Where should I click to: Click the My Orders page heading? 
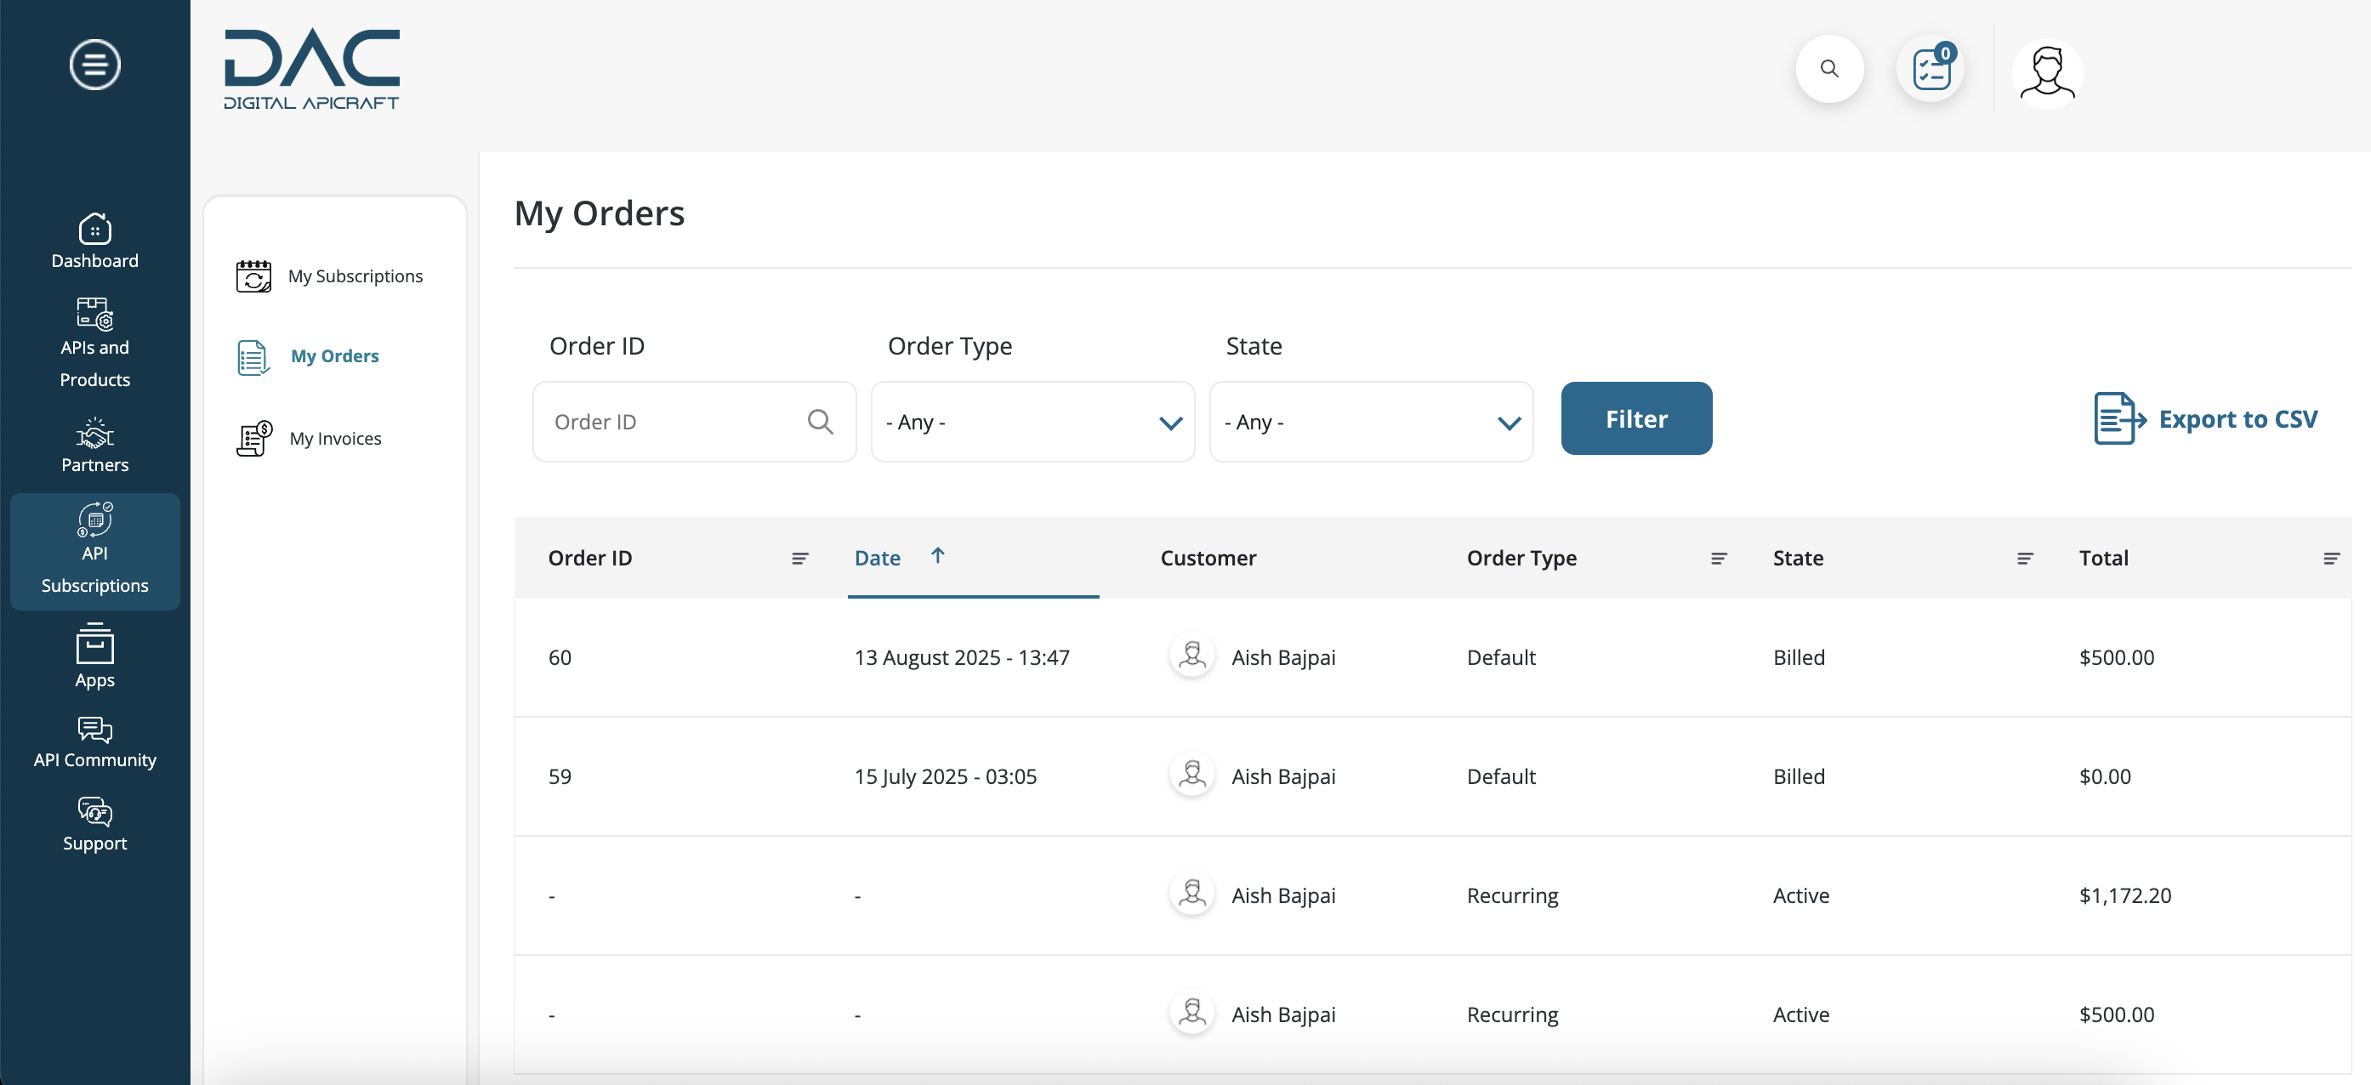click(x=600, y=213)
